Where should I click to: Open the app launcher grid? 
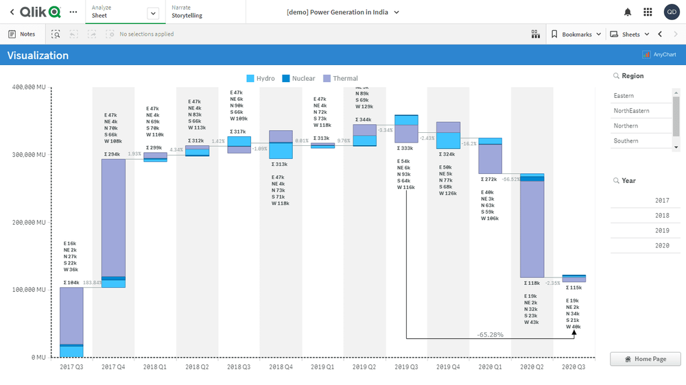click(x=648, y=12)
